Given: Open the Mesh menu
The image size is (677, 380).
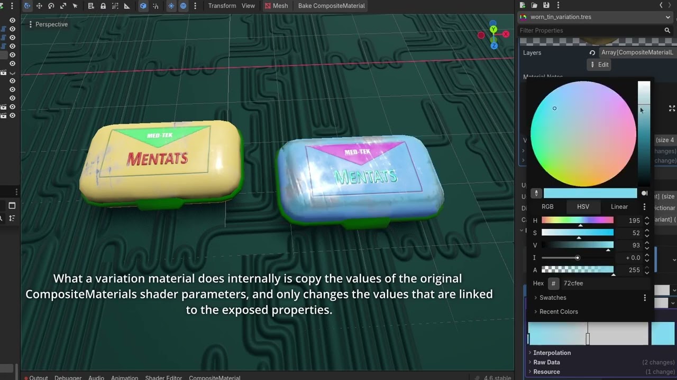Looking at the screenshot, I should pyautogui.click(x=276, y=6).
